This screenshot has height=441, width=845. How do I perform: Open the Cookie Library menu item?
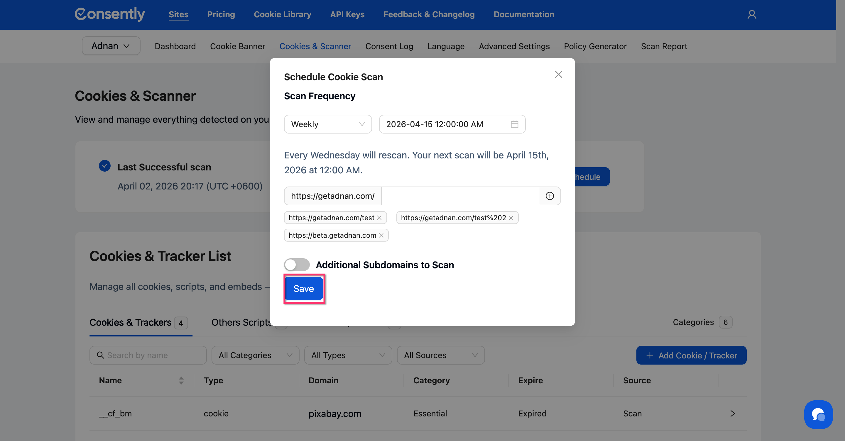pyautogui.click(x=282, y=14)
